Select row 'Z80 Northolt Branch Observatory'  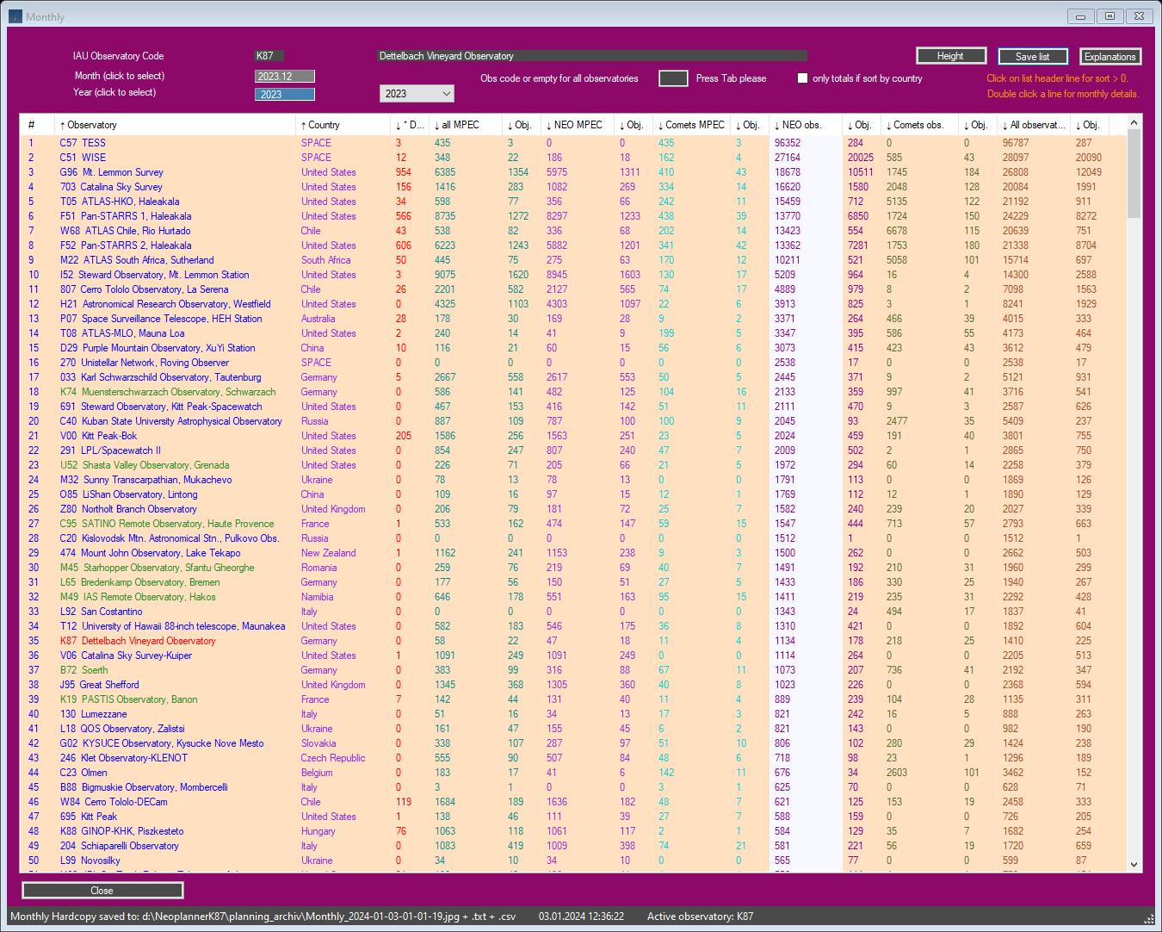(572, 509)
